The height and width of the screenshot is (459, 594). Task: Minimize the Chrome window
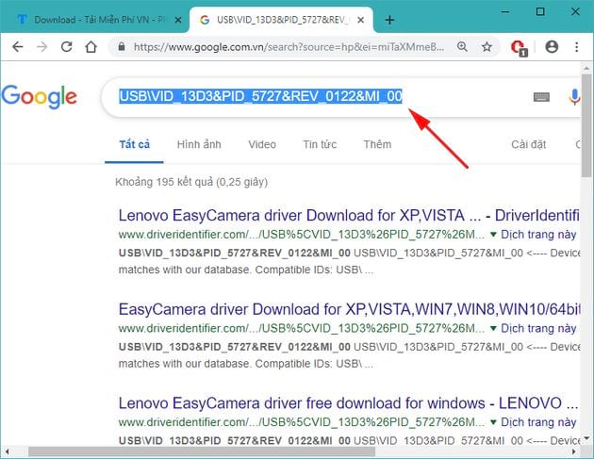(x=505, y=11)
